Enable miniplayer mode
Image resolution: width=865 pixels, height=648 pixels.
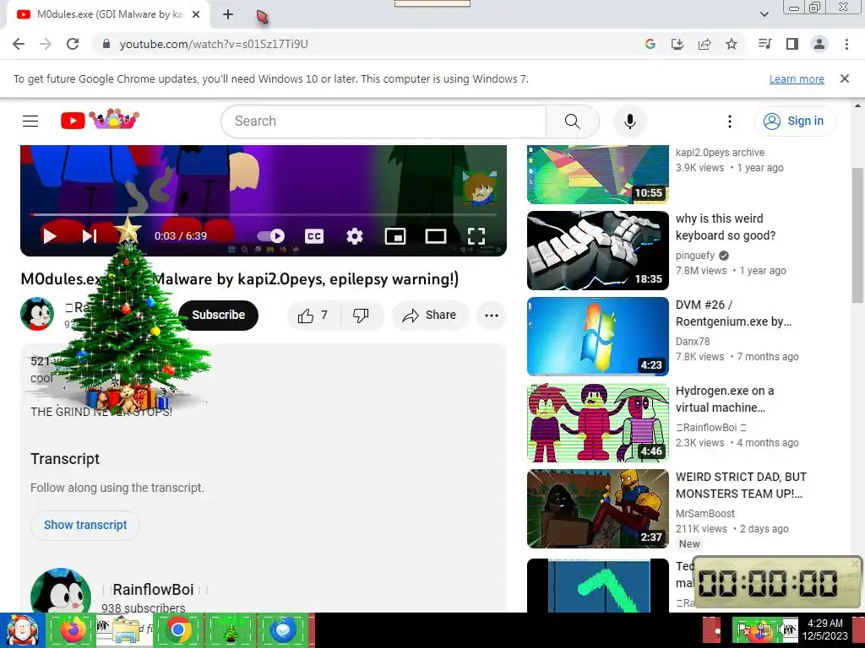395,236
